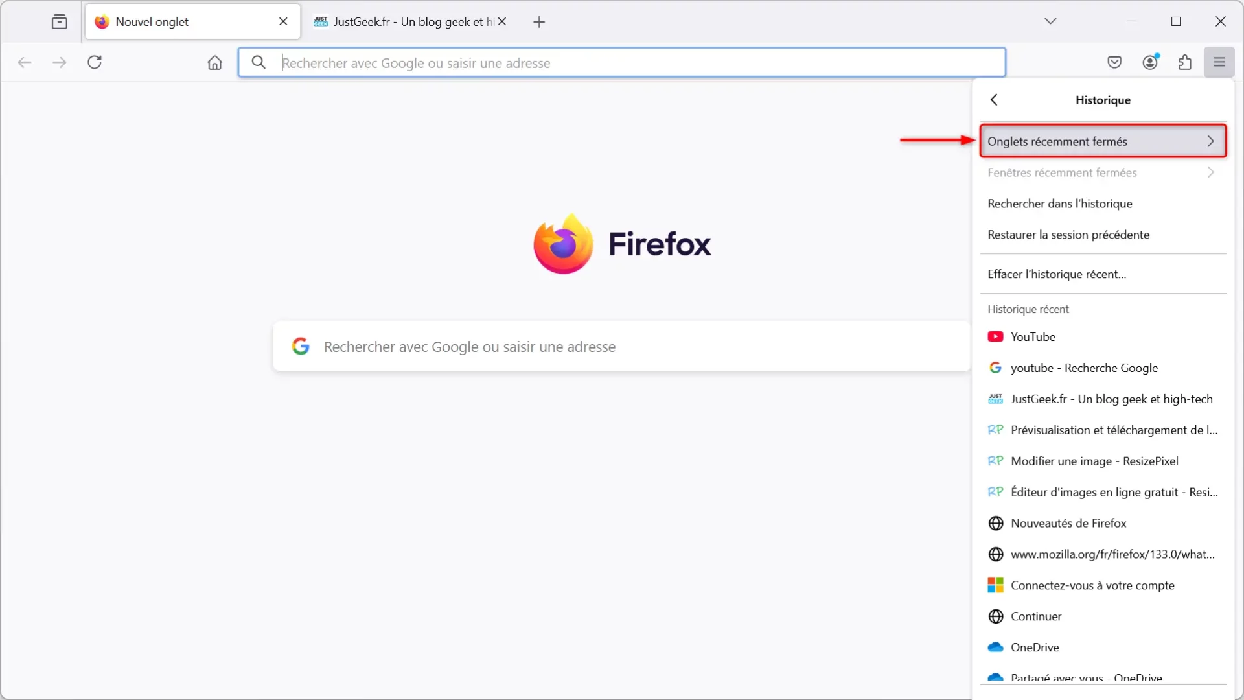Click ResizePixel icon beside Modifier une image

click(995, 461)
